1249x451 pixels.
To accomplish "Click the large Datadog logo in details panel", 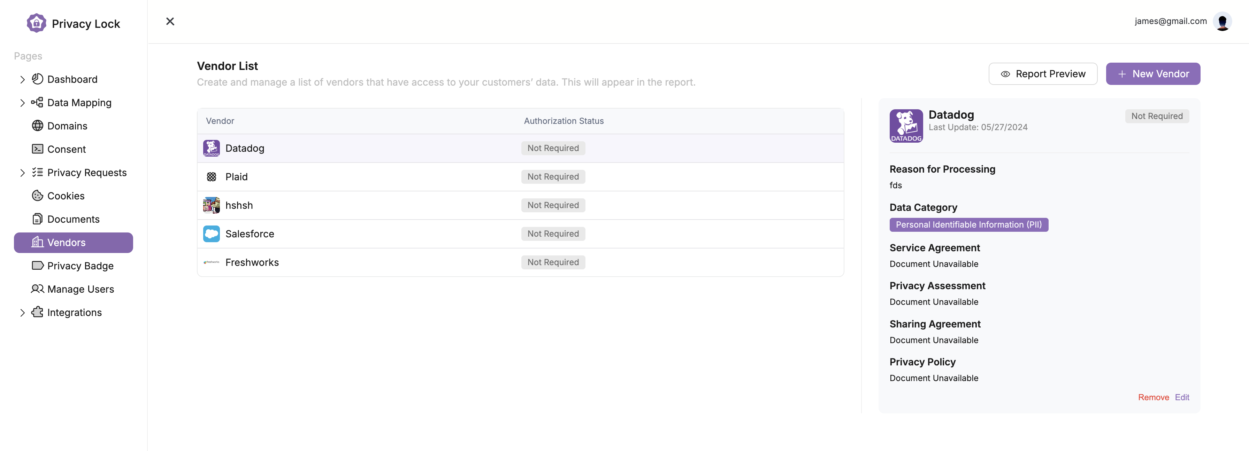I will point(906,126).
